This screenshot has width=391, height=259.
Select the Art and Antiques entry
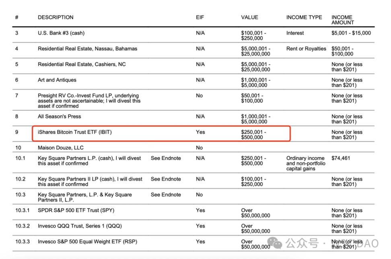[57, 80]
